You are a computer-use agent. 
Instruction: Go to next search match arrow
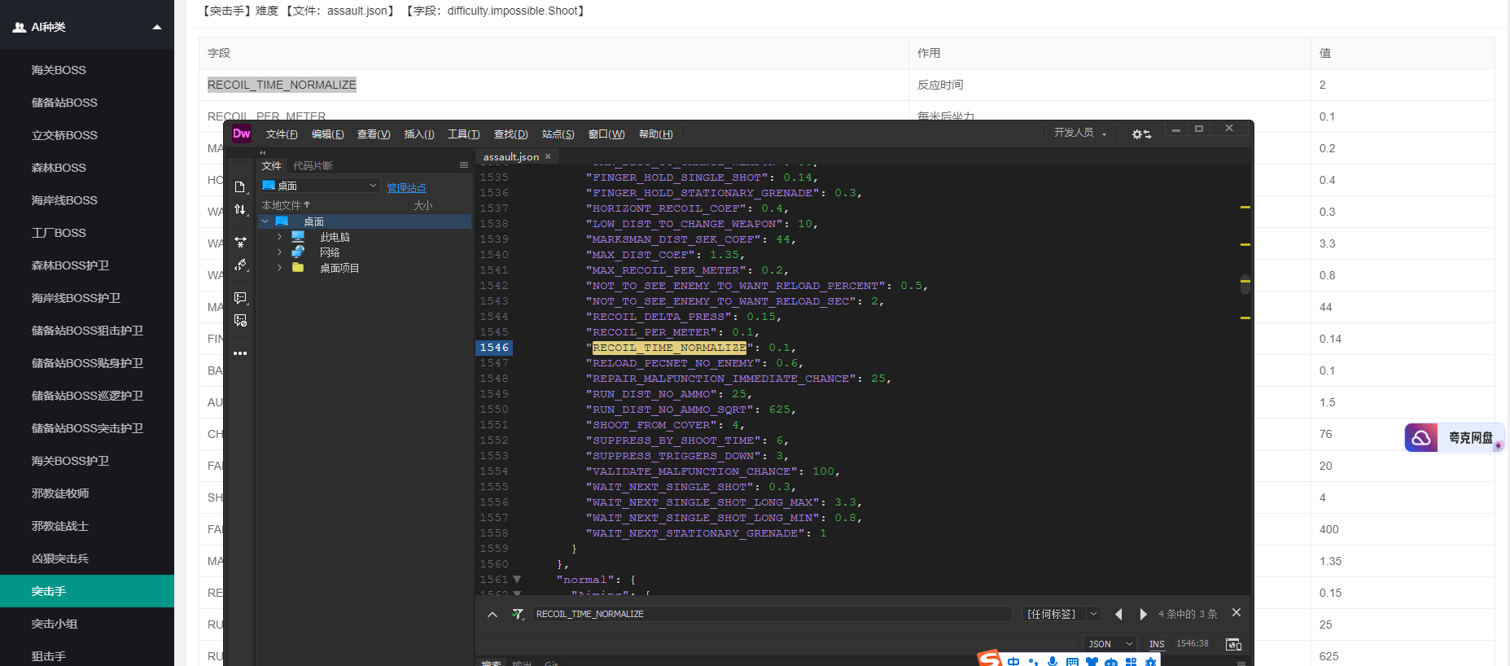1143,614
